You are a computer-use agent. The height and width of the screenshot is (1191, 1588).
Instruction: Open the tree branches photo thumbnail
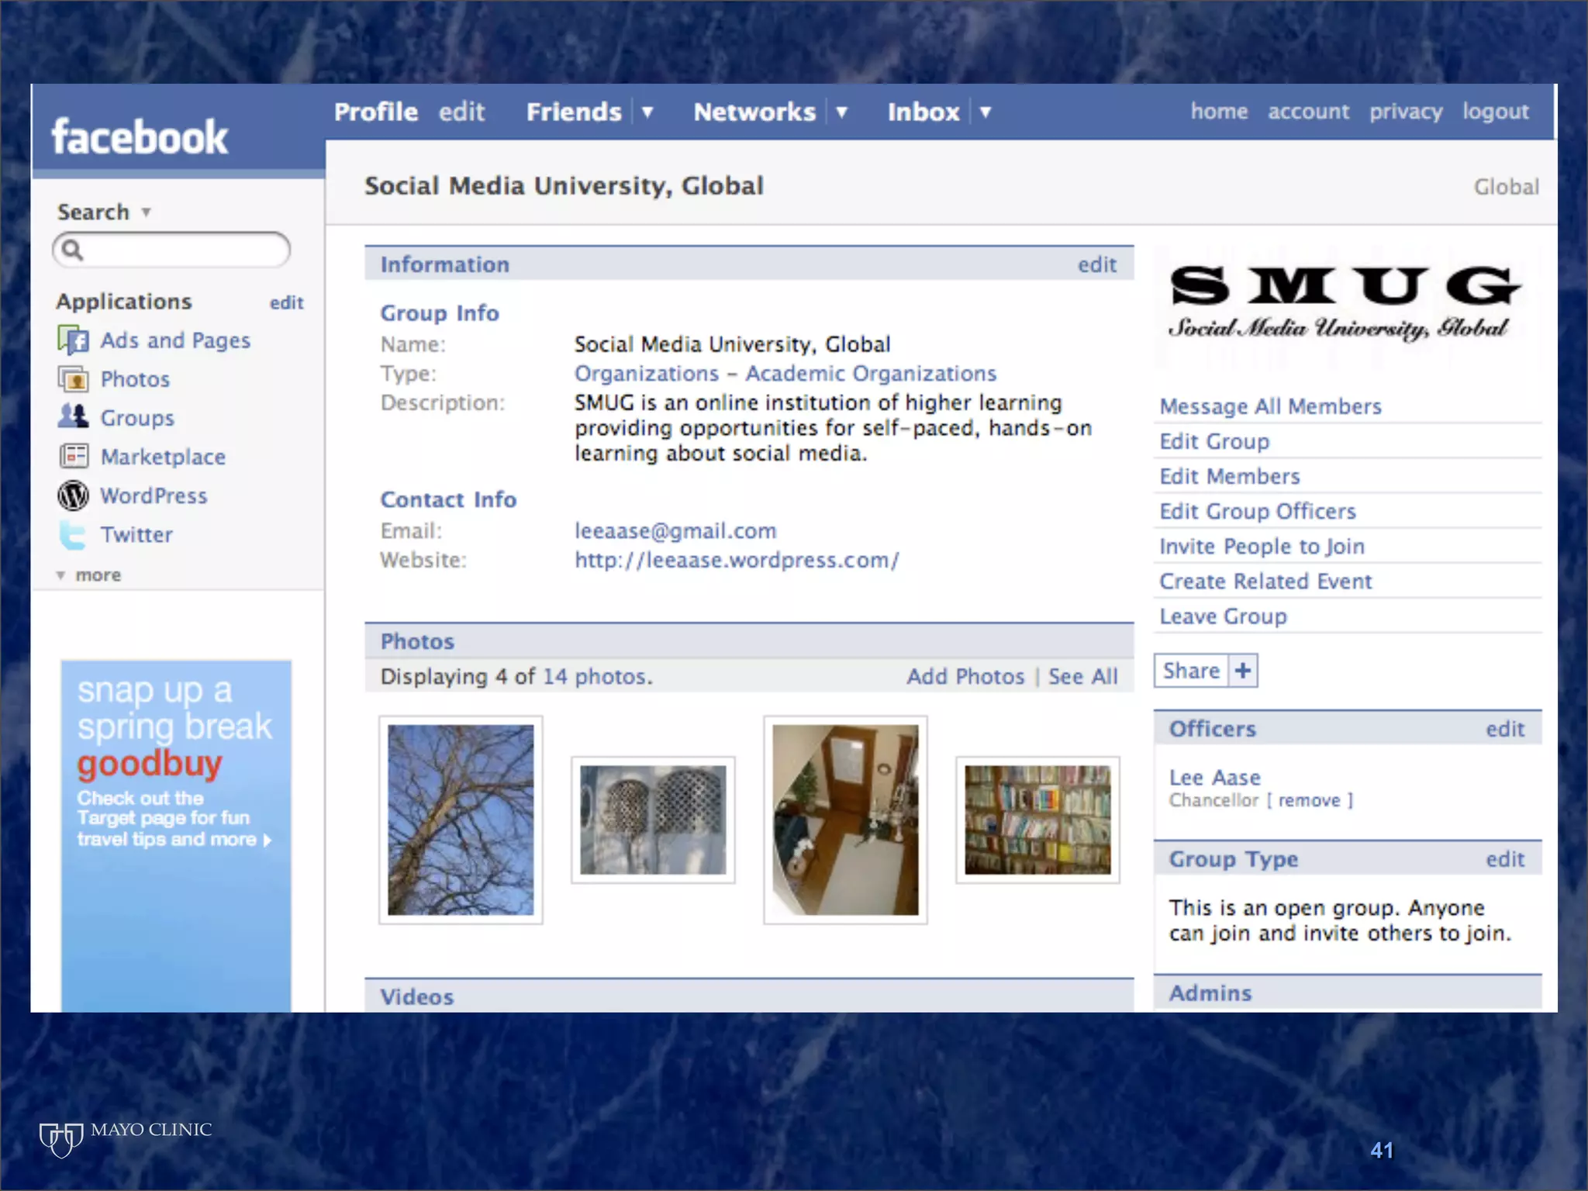pos(461,820)
